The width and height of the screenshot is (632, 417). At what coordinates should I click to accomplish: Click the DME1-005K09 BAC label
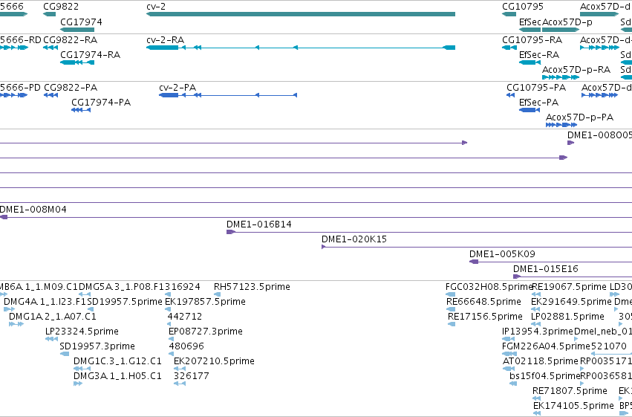(502, 254)
